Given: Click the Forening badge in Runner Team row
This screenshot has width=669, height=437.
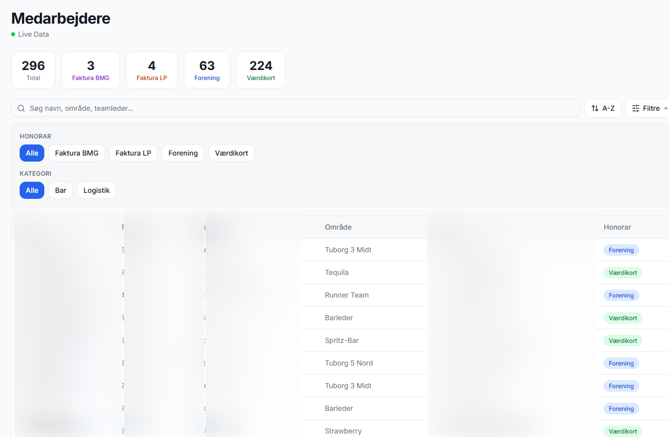Looking at the screenshot, I should click(621, 295).
